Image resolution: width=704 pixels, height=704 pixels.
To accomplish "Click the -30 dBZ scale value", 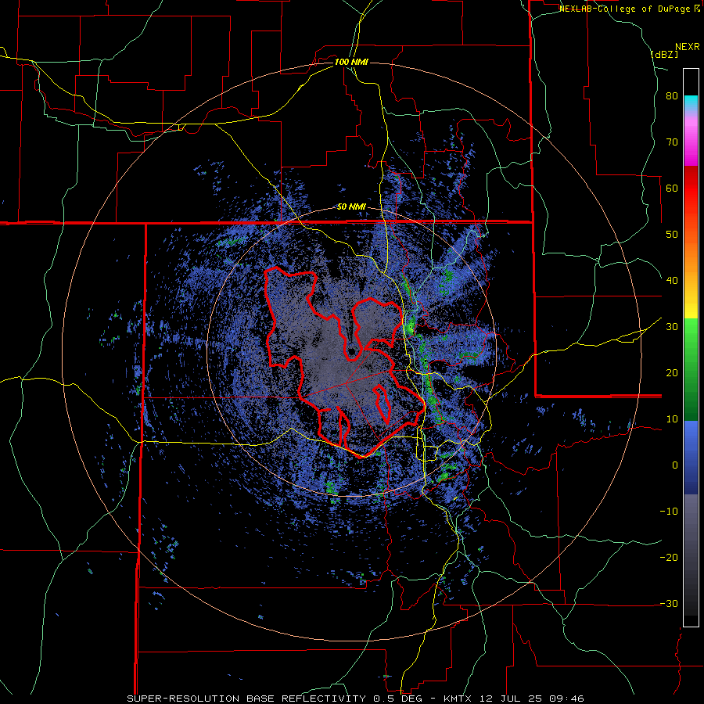I will (669, 604).
